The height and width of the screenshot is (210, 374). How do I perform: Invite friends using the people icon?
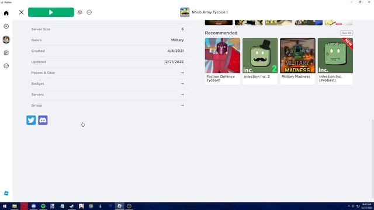[80, 12]
